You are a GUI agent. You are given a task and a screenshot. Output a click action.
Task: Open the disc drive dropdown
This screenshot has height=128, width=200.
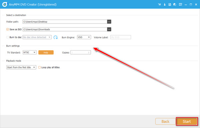pos(37,37)
